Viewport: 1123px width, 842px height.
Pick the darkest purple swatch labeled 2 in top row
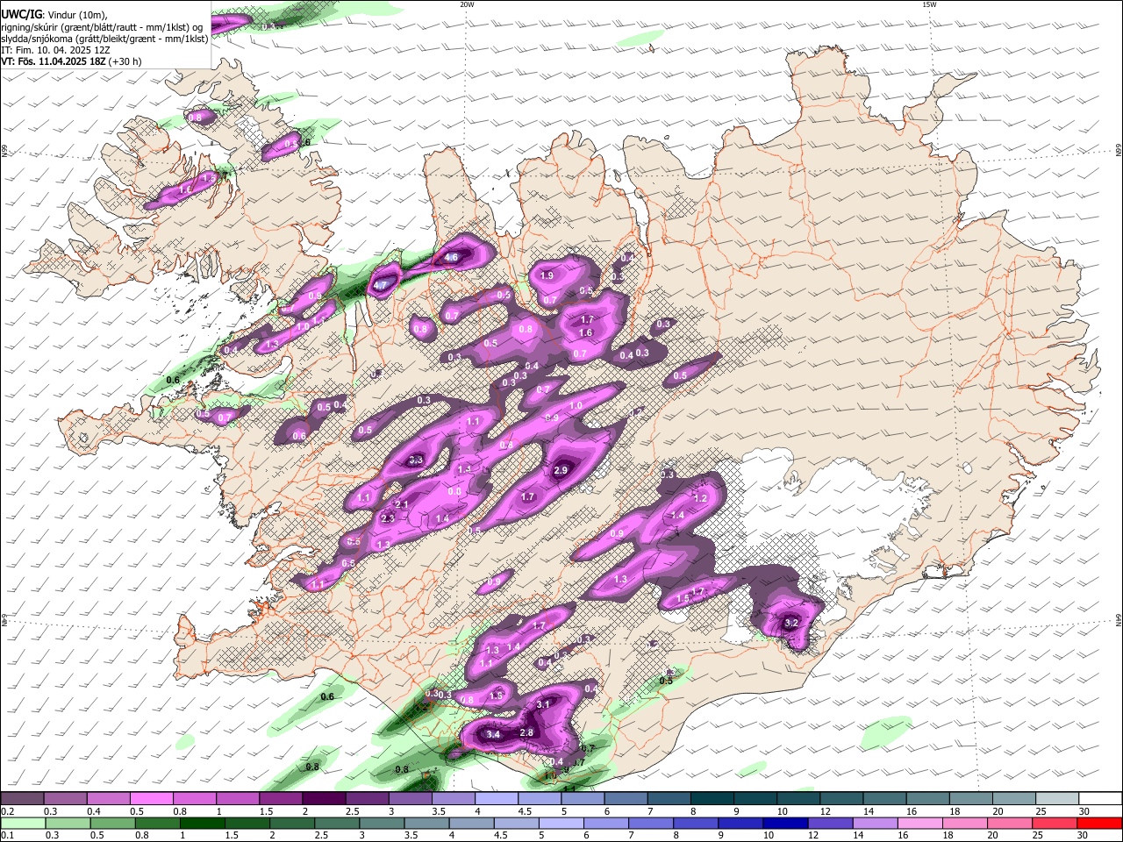324,799
